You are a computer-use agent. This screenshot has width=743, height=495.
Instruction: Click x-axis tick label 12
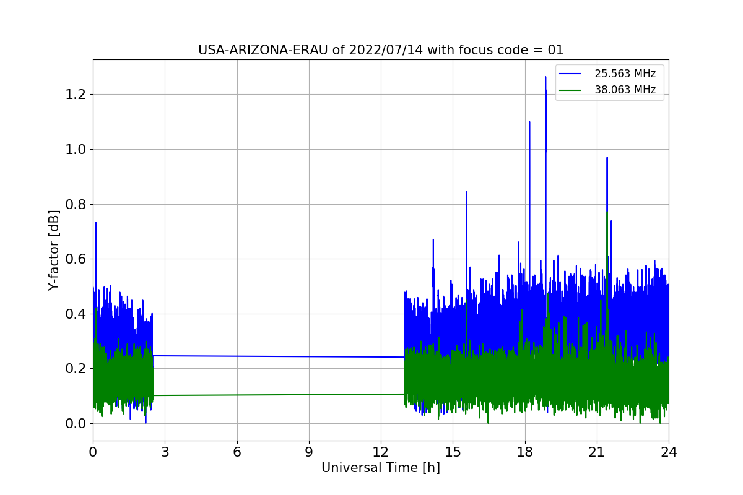click(381, 452)
